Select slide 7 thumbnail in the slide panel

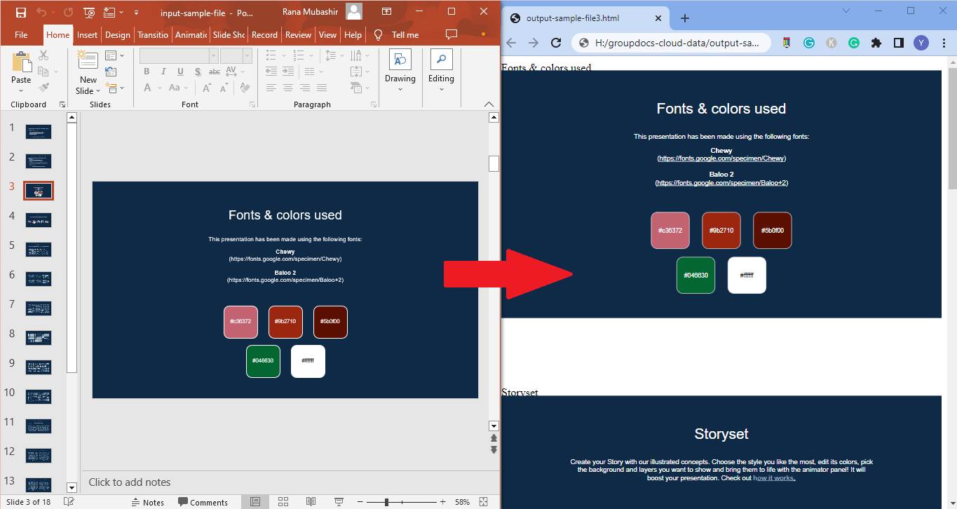tap(38, 308)
